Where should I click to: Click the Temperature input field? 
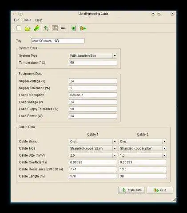click(x=93, y=63)
